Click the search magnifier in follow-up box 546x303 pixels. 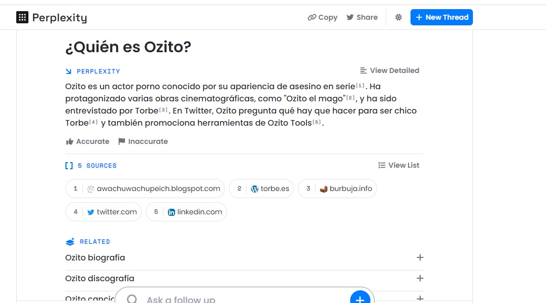[132, 299]
